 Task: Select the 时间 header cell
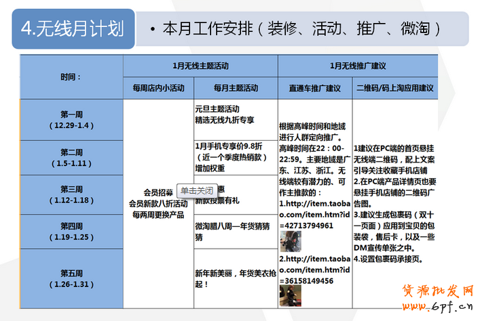click(x=71, y=77)
